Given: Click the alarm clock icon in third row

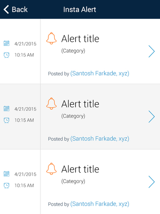Looking at the screenshot, I should click(6, 185).
